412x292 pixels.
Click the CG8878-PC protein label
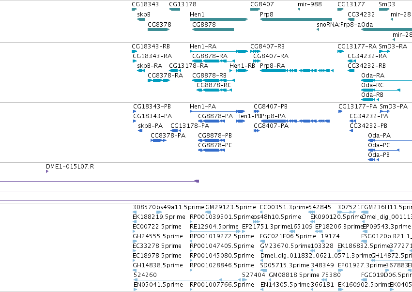click(215, 145)
